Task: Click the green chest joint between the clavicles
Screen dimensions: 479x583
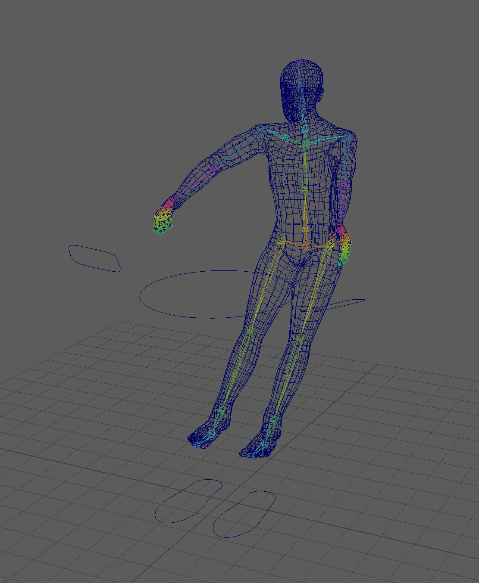Action: (304, 143)
